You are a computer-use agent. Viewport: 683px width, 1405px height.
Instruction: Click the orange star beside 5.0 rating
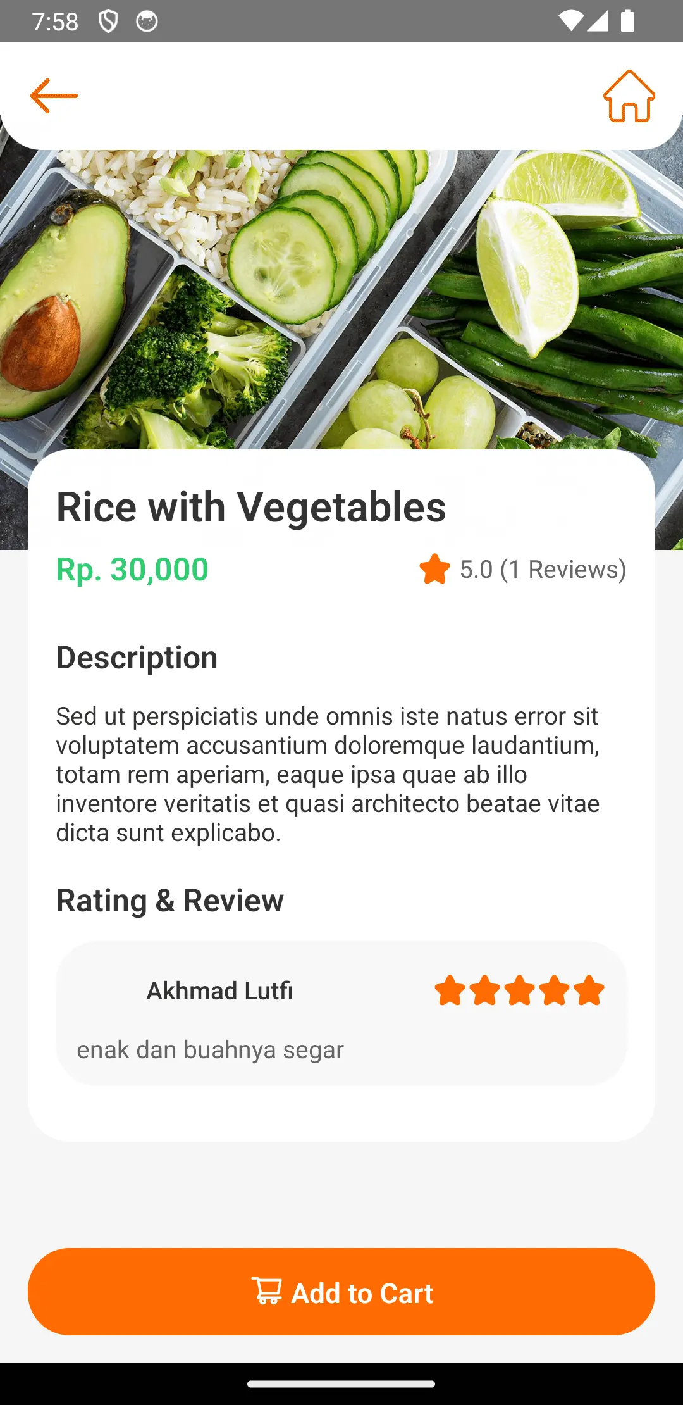point(434,569)
